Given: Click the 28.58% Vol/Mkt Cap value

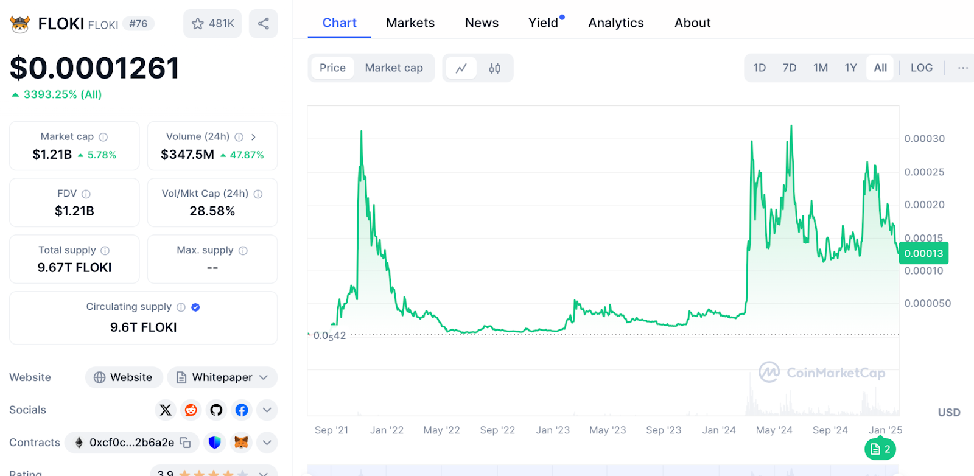Looking at the screenshot, I should 212,211.
